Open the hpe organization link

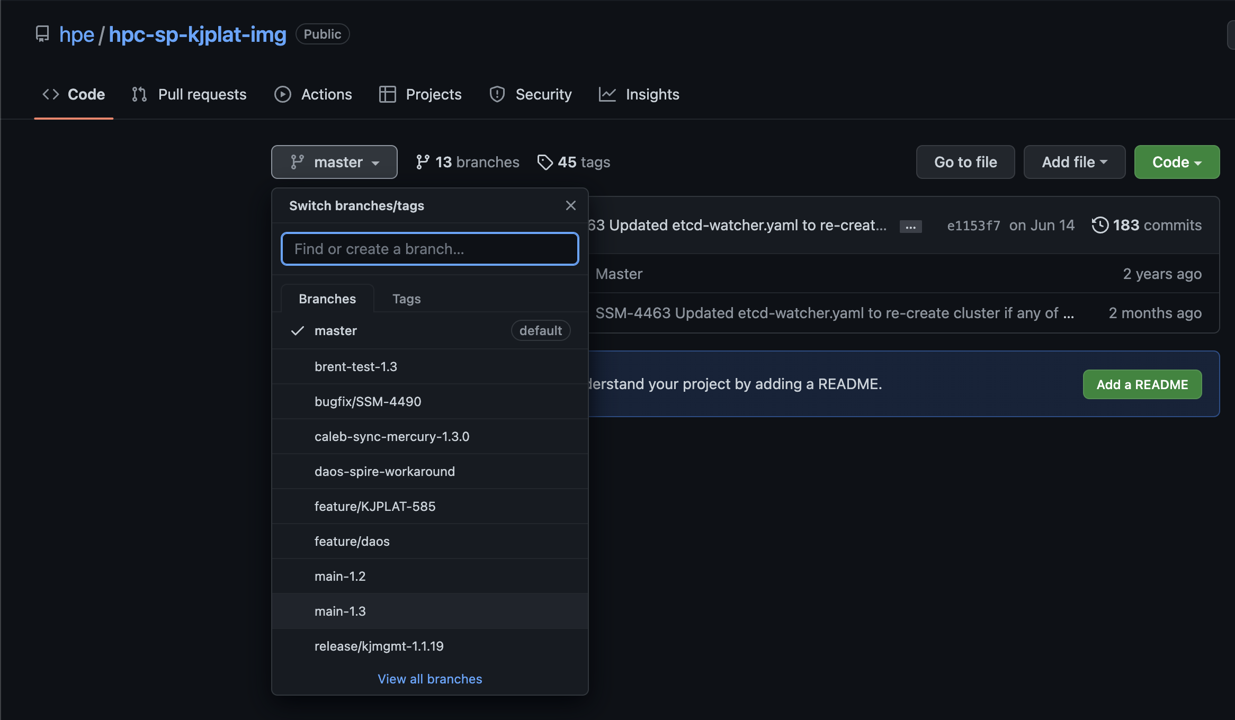tap(77, 34)
